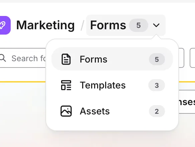The height and width of the screenshot is (147, 195).
Task: Click the Templates layout icon in menu
Action: click(66, 85)
